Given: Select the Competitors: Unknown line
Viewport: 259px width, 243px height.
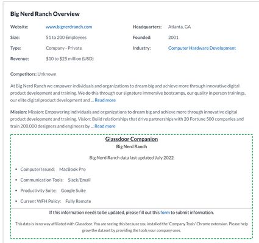Looking at the screenshot, I should [x=34, y=74].
